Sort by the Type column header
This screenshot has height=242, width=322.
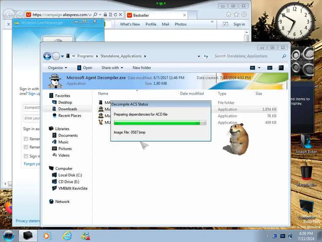pyautogui.click(x=222, y=93)
